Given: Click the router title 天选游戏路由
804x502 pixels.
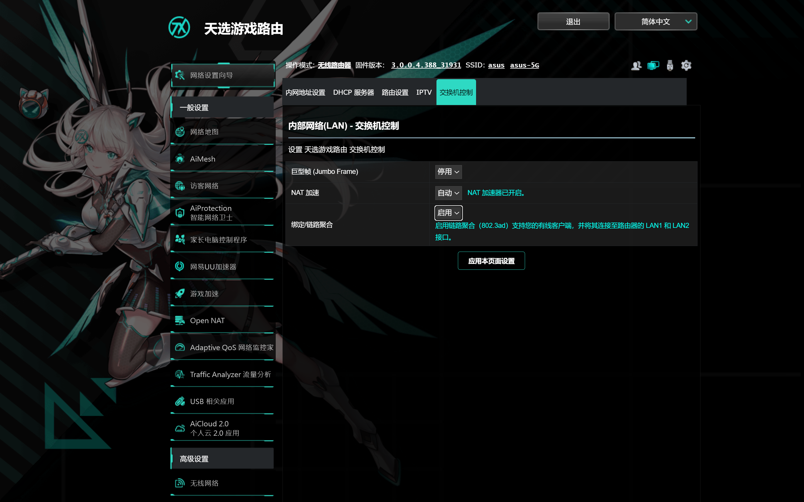Looking at the screenshot, I should (243, 29).
